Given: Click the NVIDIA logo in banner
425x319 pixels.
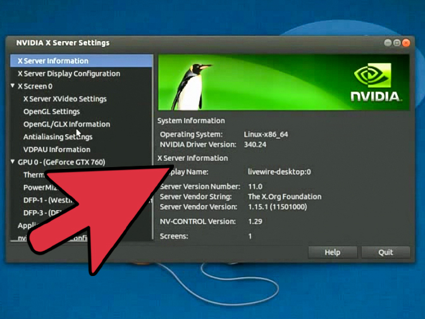Looking at the screenshot, I should (376, 82).
